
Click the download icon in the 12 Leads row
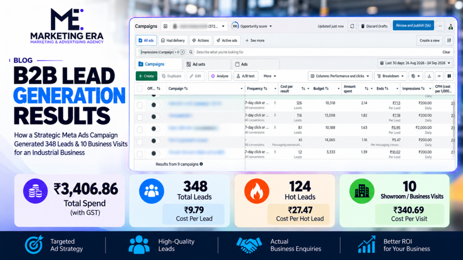click(x=275, y=152)
